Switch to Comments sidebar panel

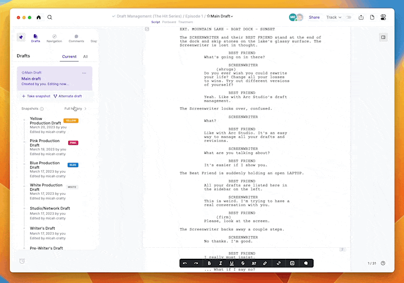click(x=76, y=38)
